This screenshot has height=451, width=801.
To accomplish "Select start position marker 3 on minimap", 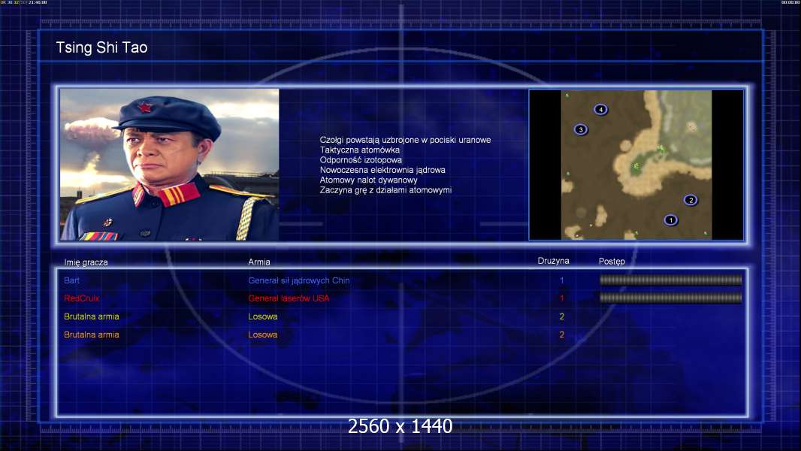I will click(580, 130).
